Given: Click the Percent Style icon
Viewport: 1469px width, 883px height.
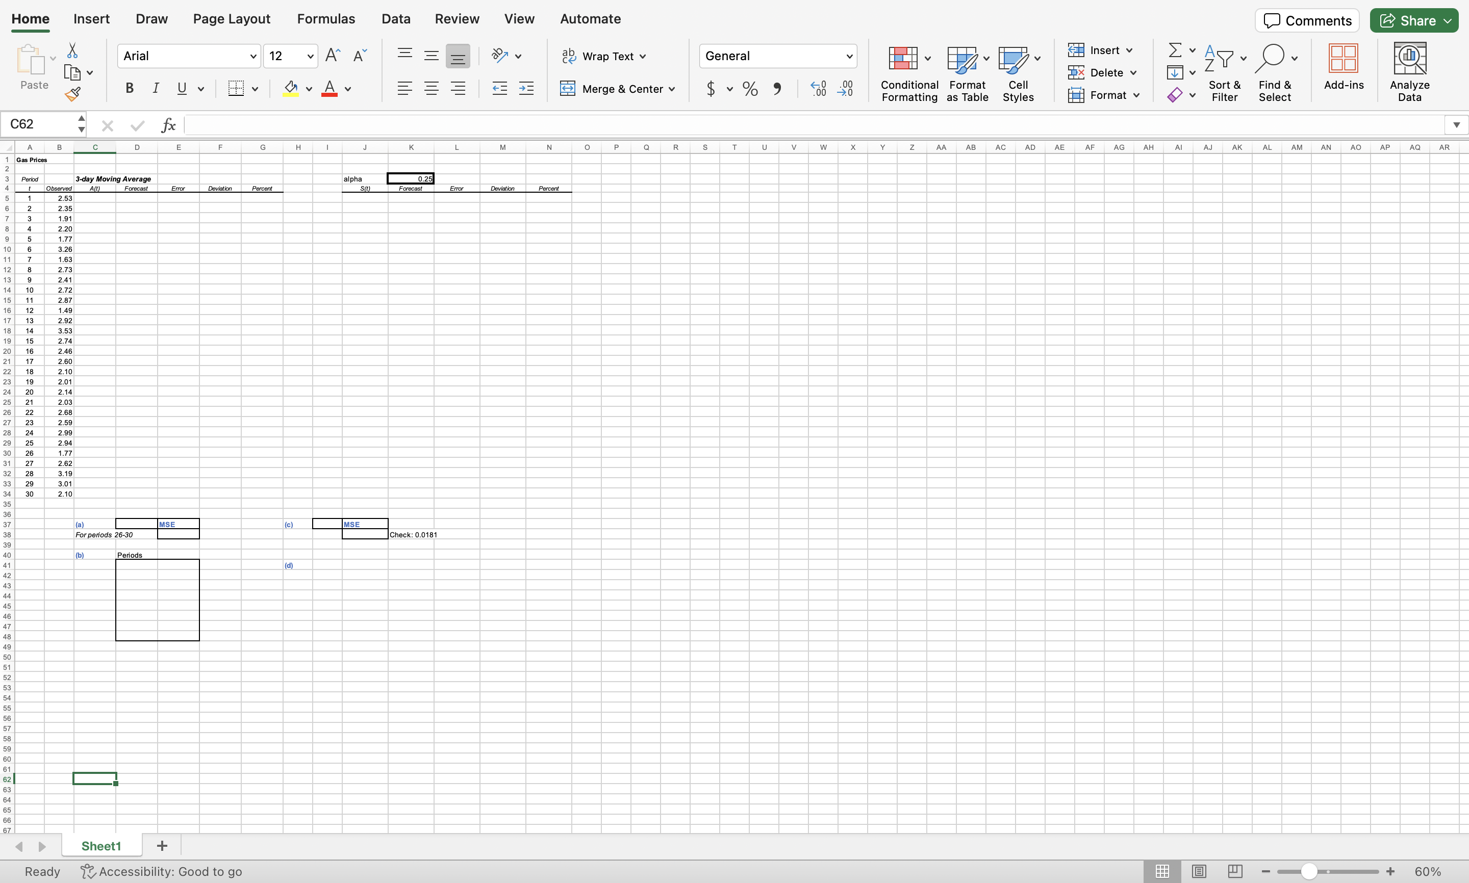Looking at the screenshot, I should 750,89.
